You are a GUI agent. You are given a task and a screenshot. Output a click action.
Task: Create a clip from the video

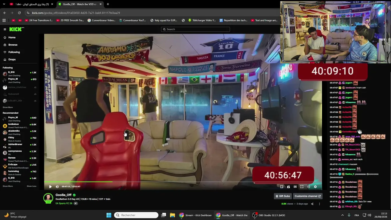click(288, 187)
